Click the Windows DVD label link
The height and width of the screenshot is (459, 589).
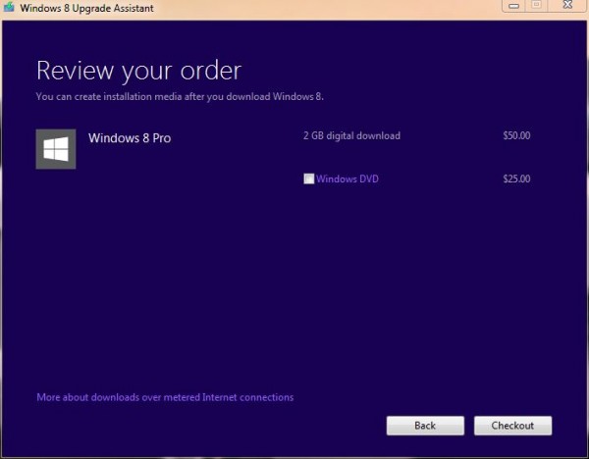pyautogui.click(x=348, y=178)
